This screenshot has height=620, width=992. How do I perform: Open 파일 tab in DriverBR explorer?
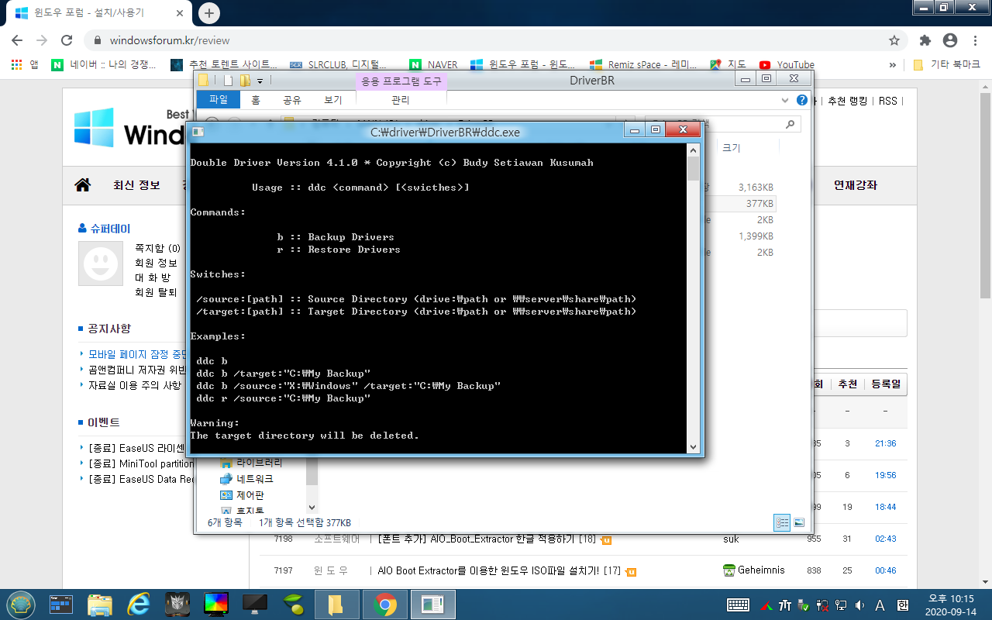click(219, 99)
